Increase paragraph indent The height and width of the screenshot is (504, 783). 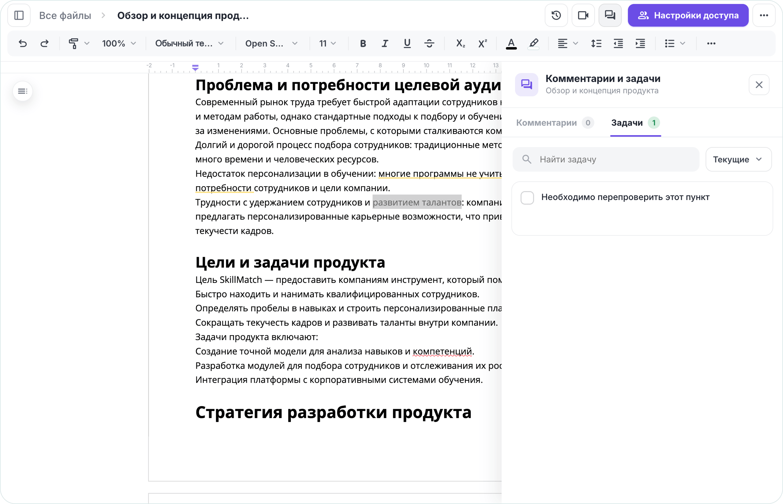640,43
